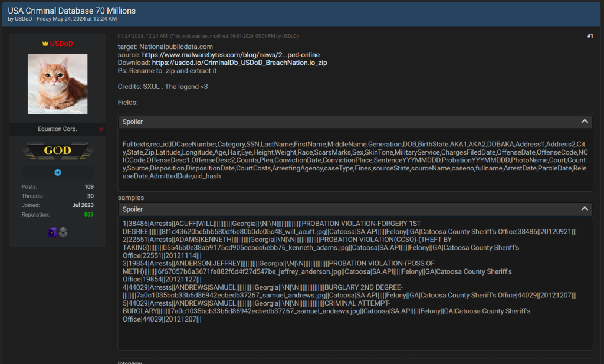Collapse the Fields spoiler using its chevron
The width and height of the screenshot is (604, 364).
(x=585, y=122)
